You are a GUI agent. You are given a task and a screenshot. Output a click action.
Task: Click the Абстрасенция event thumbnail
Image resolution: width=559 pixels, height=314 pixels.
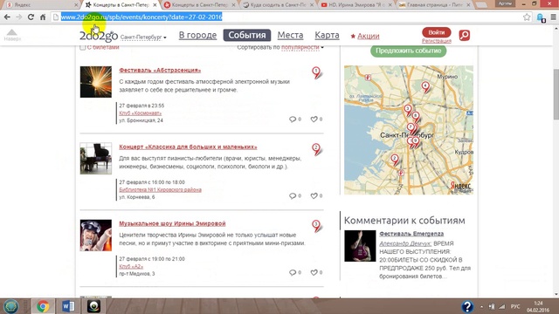pyautogui.click(x=95, y=82)
